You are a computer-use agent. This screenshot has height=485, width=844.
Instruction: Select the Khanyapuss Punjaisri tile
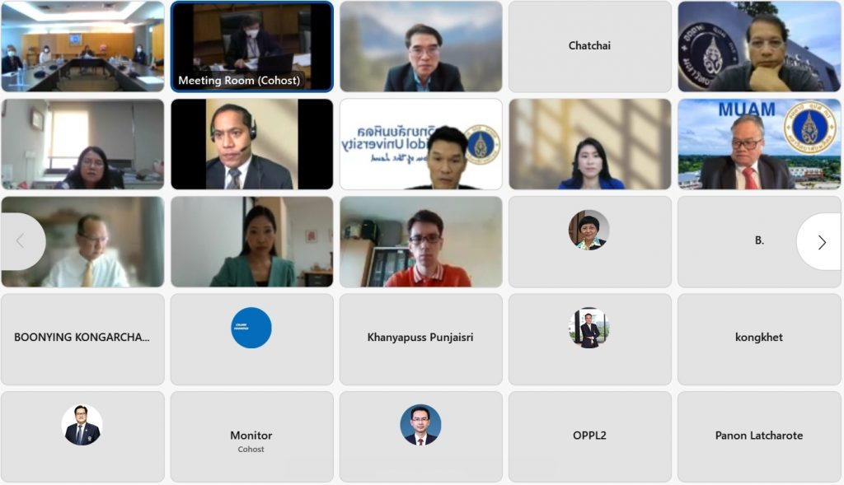click(x=420, y=339)
